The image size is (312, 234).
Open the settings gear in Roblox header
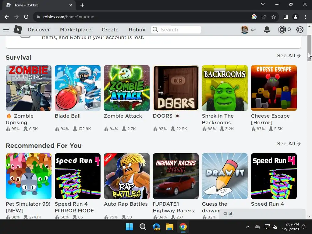pyautogui.click(x=300, y=30)
